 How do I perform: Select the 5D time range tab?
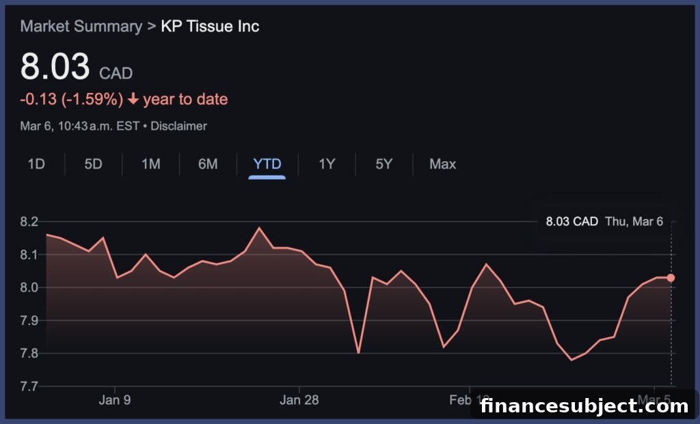[x=93, y=164]
